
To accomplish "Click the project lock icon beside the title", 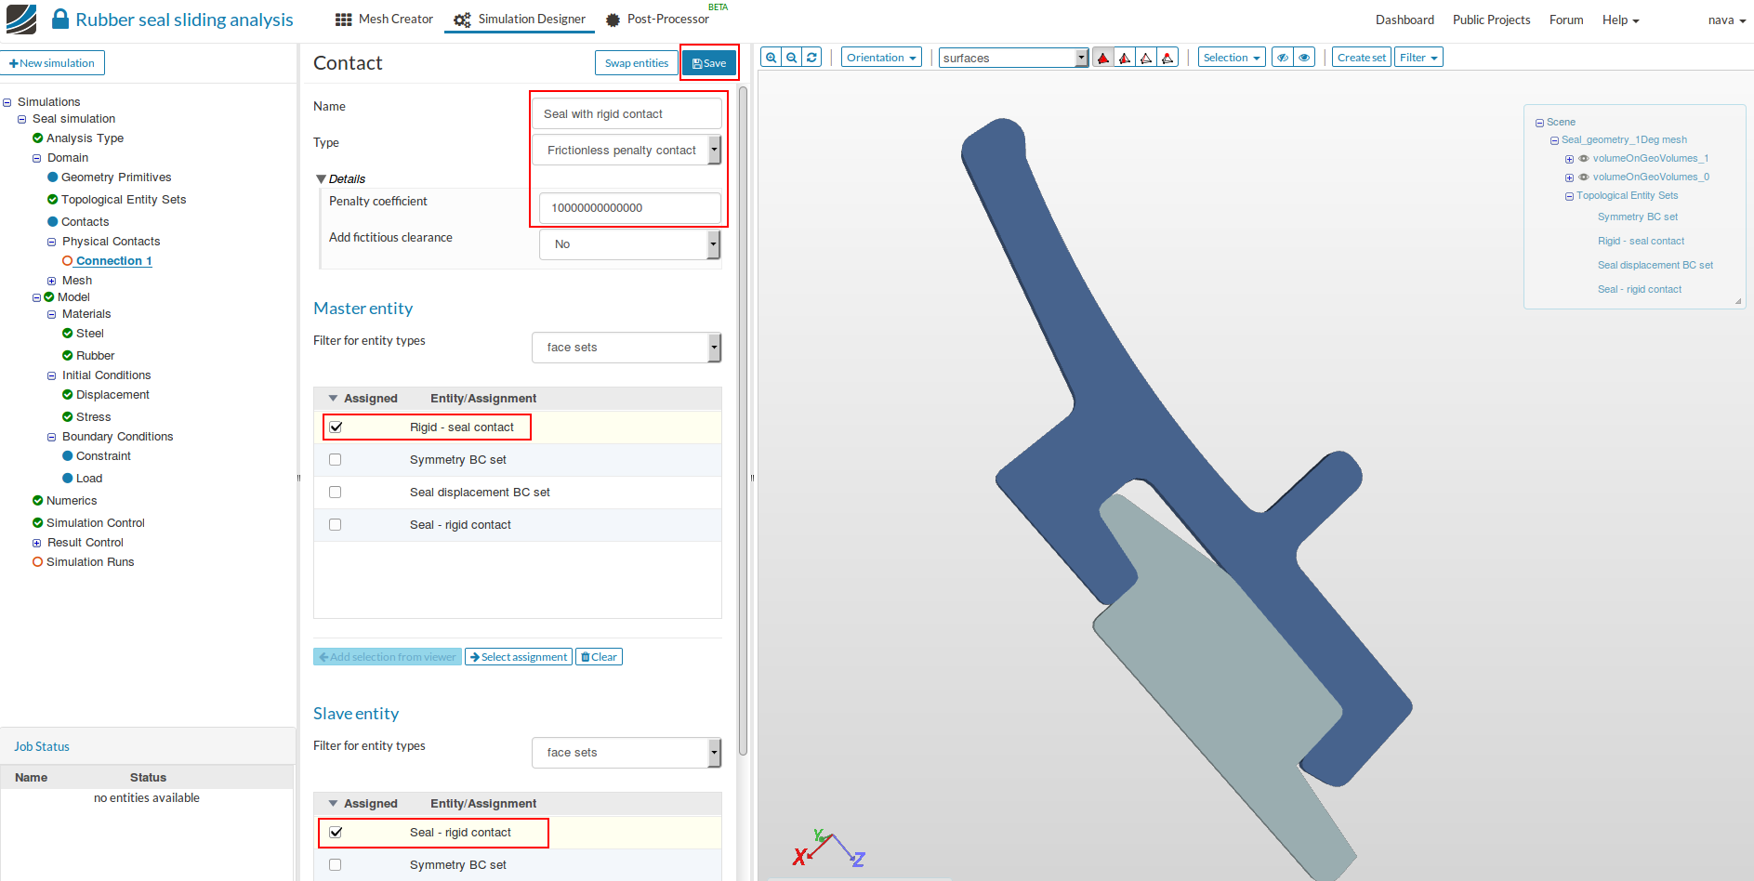I will click(60, 19).
